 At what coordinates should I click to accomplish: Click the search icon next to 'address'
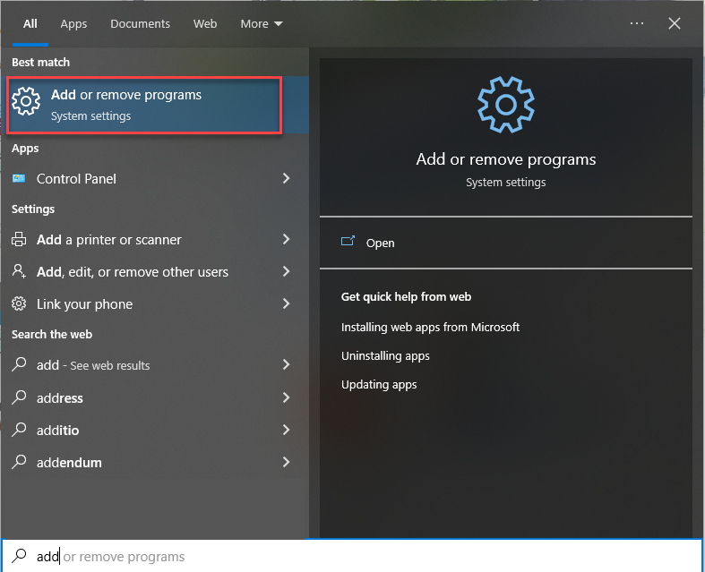coord(19,397)
